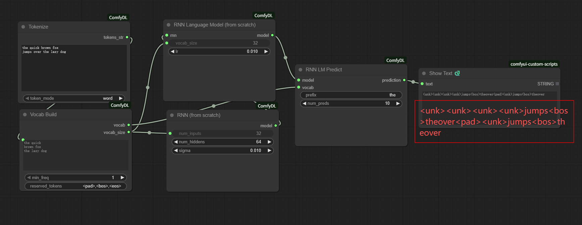Select the Tokenize node title

38,27
